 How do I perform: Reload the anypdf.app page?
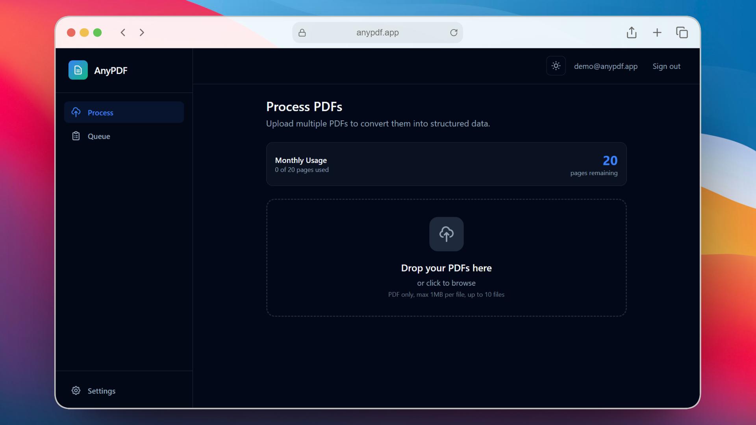(x=454, y=33)
